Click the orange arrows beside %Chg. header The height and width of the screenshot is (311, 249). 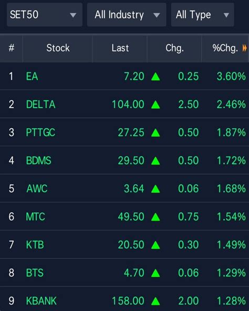click(x=245, y=48)
